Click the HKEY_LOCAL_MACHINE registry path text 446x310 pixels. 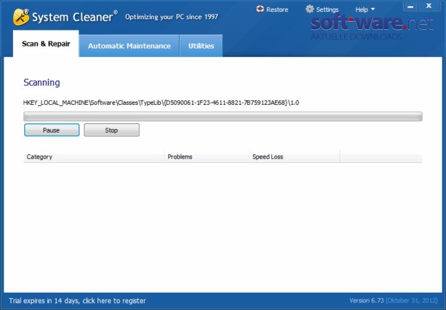[161, 102]
